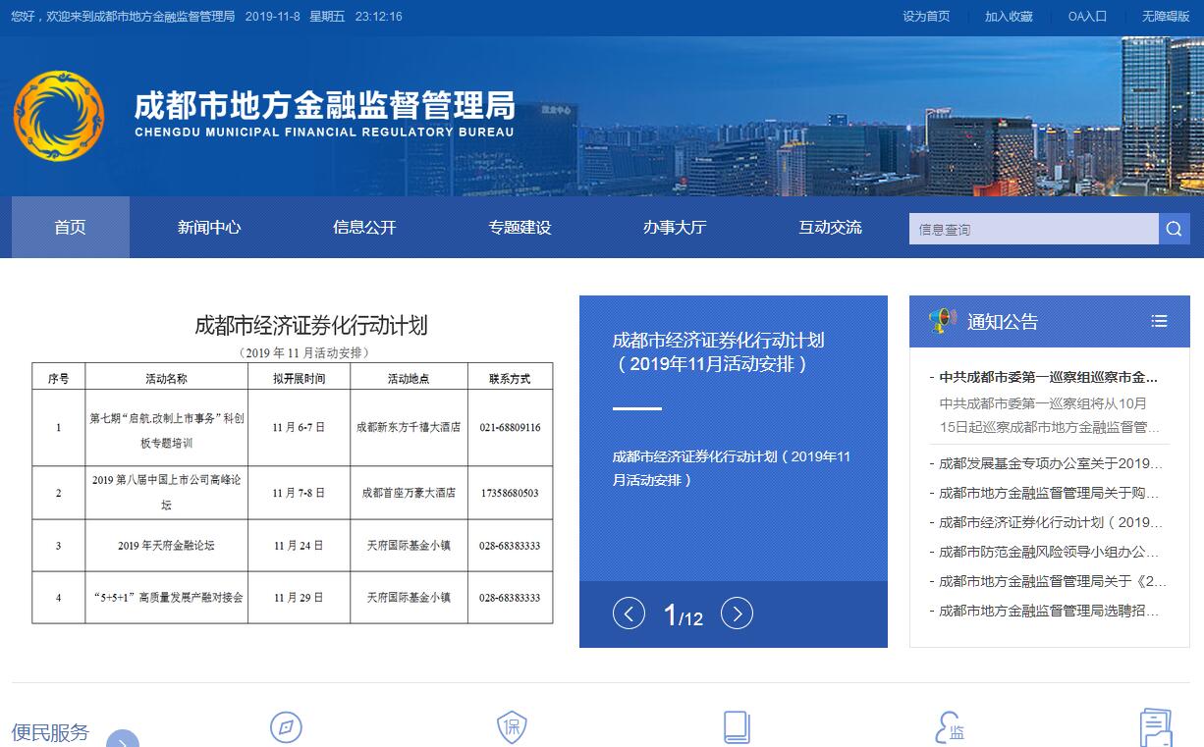The image size is (1204, 747).
Task: Focus the 信息查询 search field
Action: coord(1033,229)
